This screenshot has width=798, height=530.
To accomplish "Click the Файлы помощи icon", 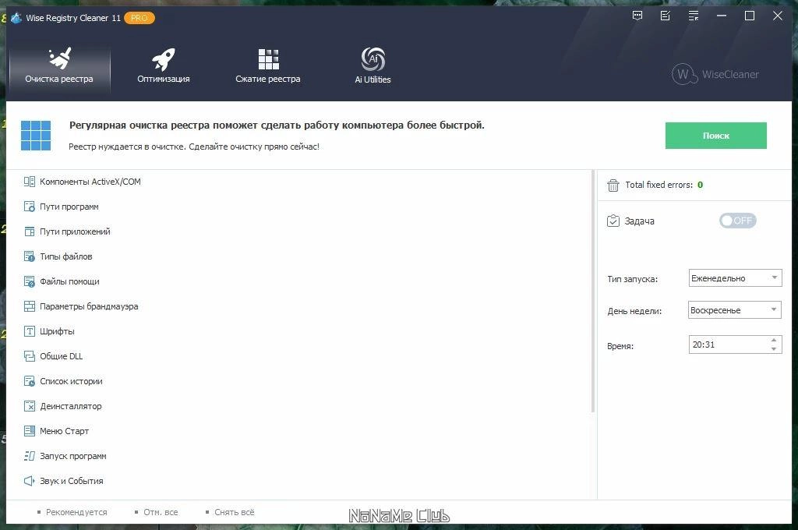I will (30, 281).
